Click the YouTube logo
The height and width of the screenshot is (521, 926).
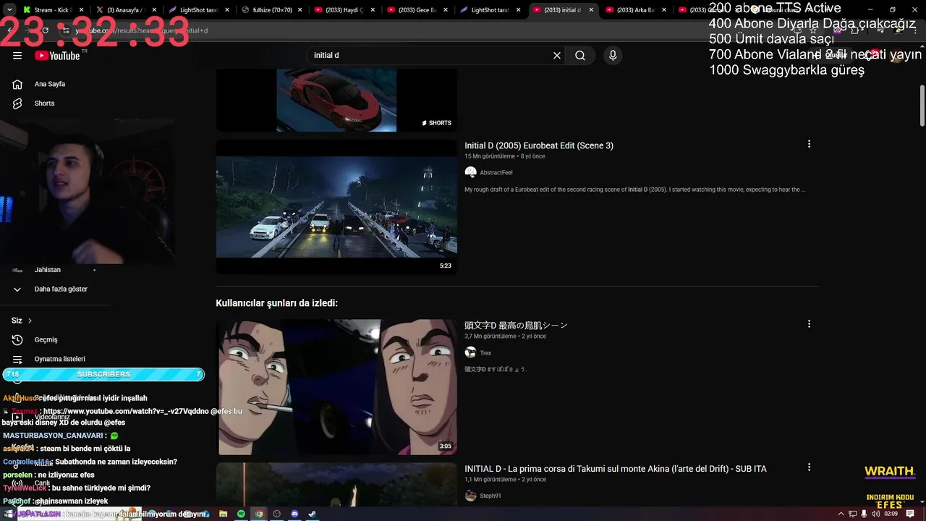click(58, 56)
